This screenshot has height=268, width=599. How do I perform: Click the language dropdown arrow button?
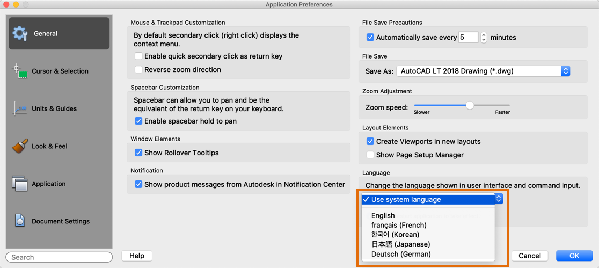(499, 199)
